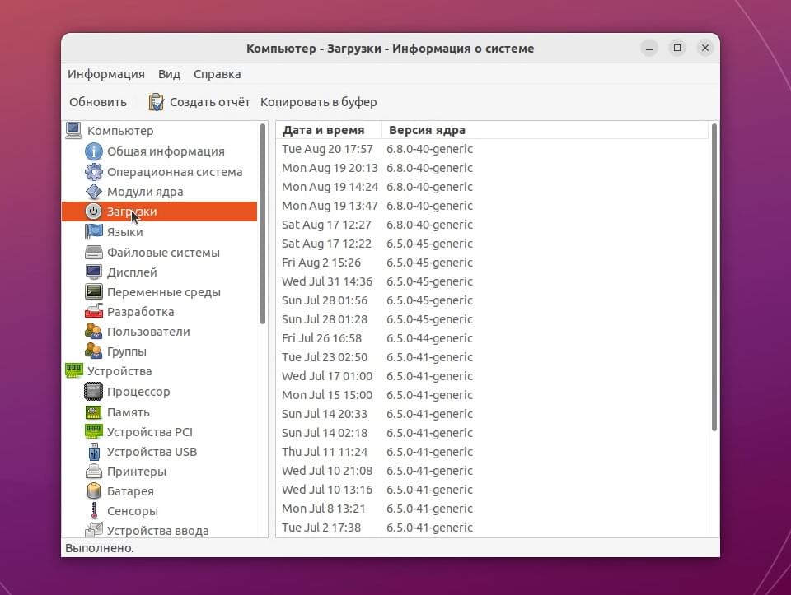Click the Создать отчёт label
This screenshot has height=595, width=791.
[210, 102]
